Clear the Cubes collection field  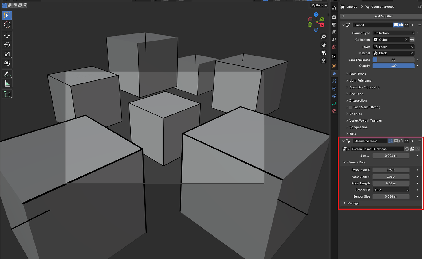(406, 40)
